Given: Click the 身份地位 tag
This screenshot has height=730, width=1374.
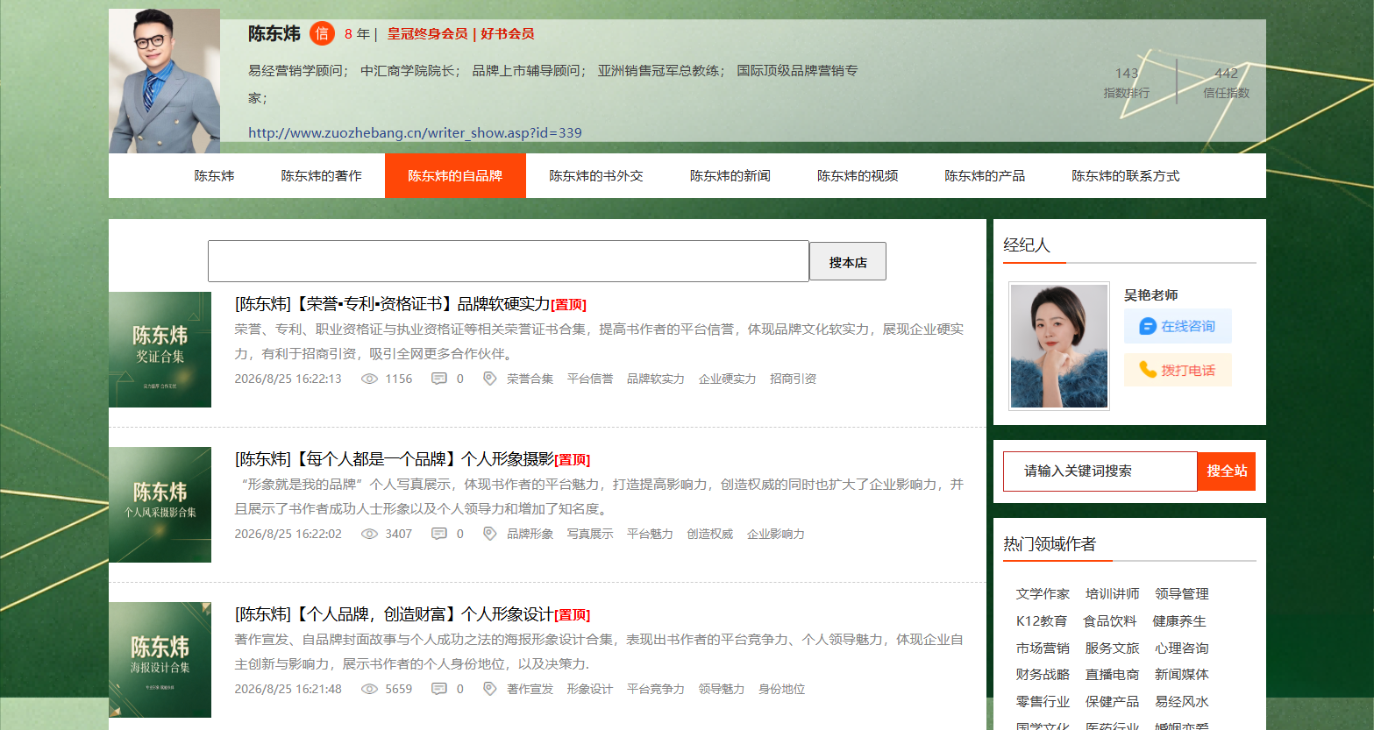Looking at the screenshot, I should (782, 689).
